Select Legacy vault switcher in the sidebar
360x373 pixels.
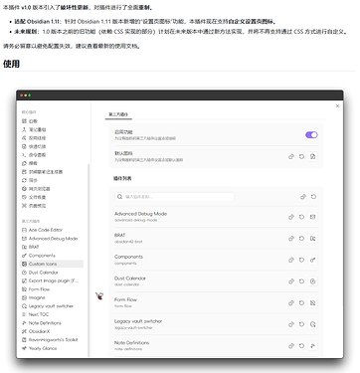(48, 306)
